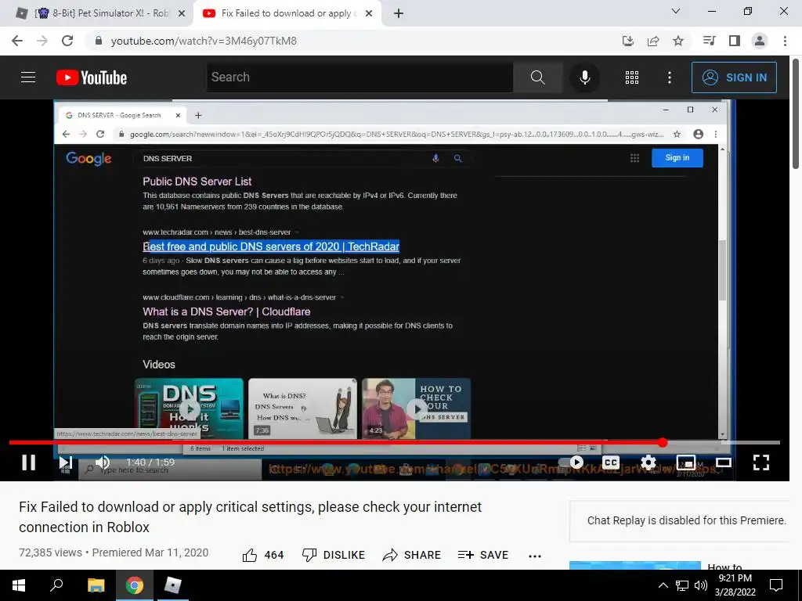Open Windows taskbar search
The width and height of the screenshot is (802, 601).
[x=56, y=585]
